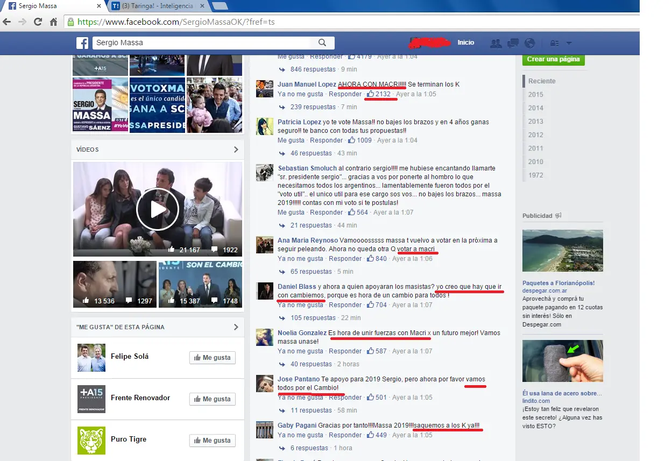Open privacy shortcuts lock icon
This screenshot has height=461, width=672.
554,43
